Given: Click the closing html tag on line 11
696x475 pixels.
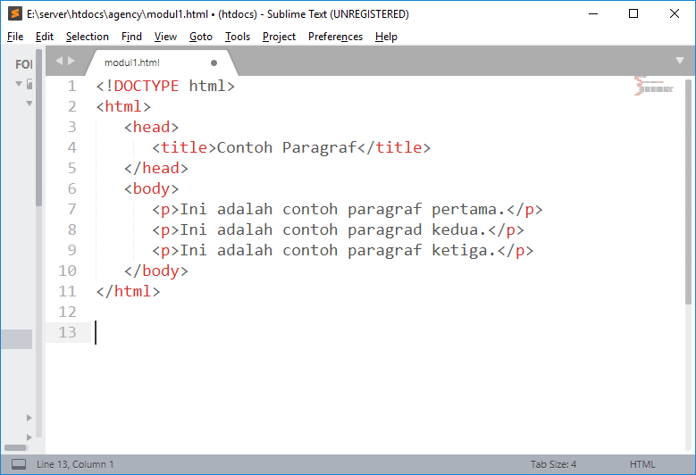Looking at the screenshot, I should click(x=128, y=291).
